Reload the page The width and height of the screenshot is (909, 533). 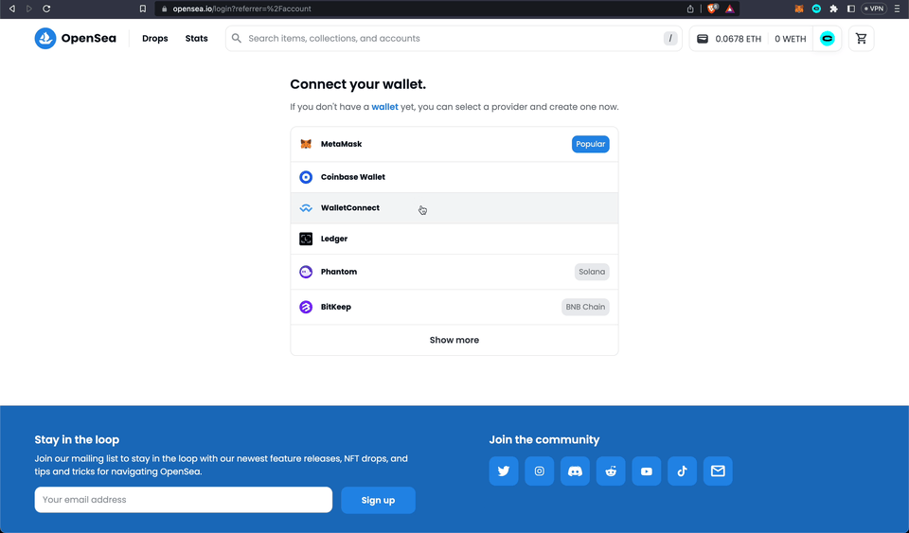click(x=46, y=9)
